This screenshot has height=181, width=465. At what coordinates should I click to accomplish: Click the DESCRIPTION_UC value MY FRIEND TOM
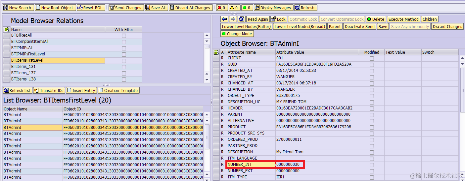click(292, 102)
